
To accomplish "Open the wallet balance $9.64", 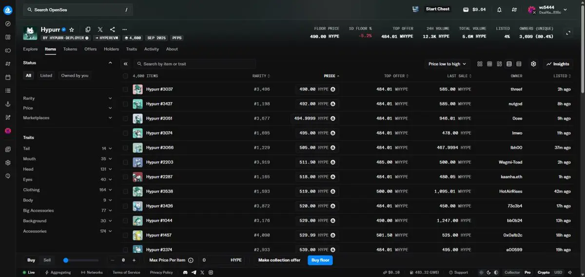I will point(474,9).
